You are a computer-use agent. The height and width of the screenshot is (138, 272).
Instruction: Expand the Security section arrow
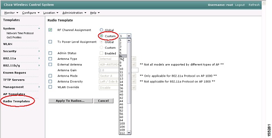click(x=39, y=51)
